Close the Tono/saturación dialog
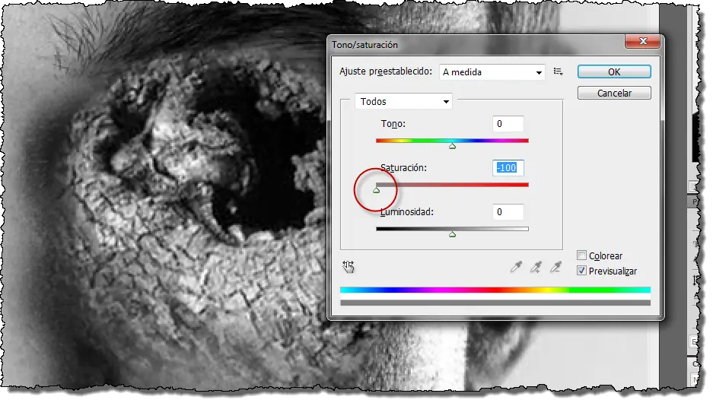Viewport: 713px width, 403px height. (x=642, y=41)
